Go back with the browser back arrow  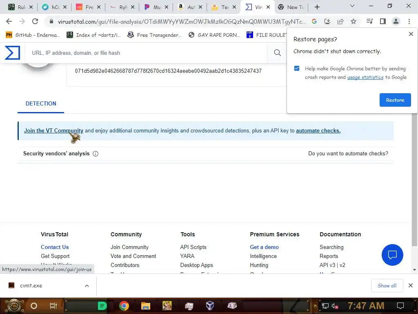tap(9, 21)
